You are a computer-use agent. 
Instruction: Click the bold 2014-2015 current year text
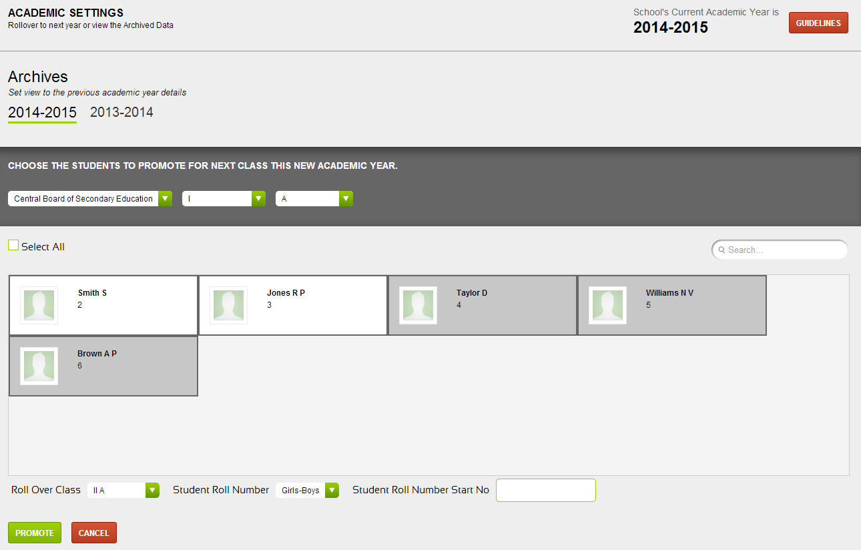coord(671,27)
